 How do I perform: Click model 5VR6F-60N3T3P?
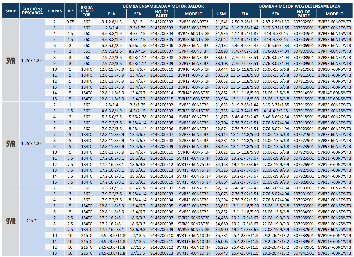coord(194,128)
